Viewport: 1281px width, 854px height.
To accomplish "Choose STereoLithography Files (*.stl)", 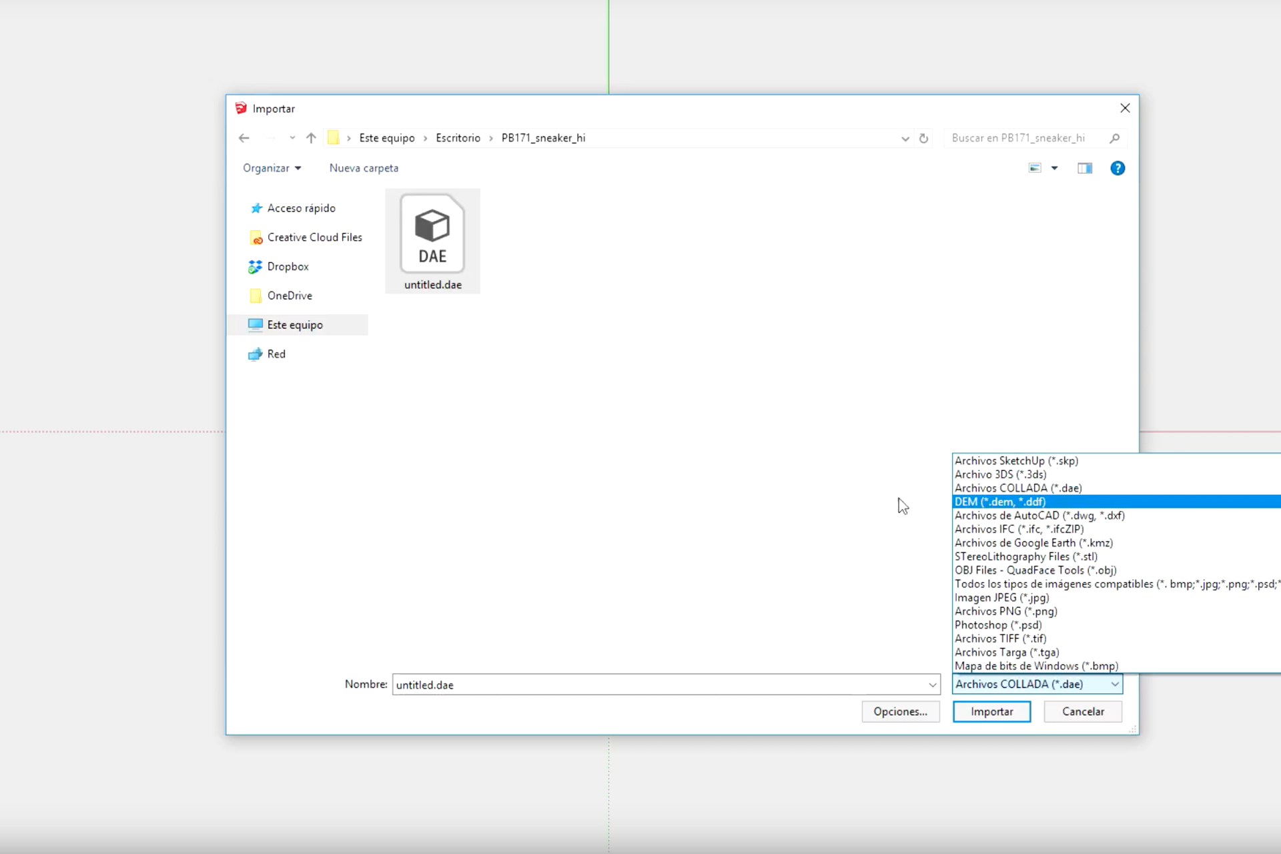I will 1118,556.
